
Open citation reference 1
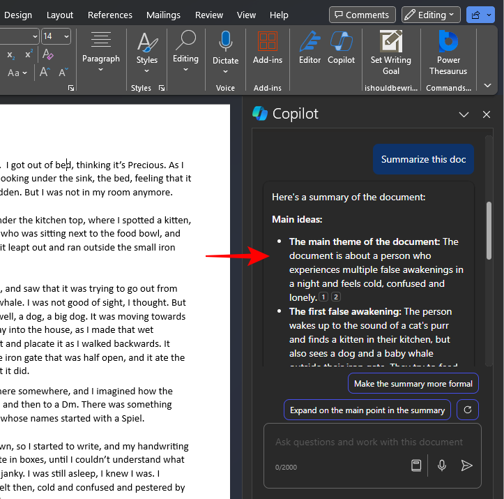tap(323, 297)
